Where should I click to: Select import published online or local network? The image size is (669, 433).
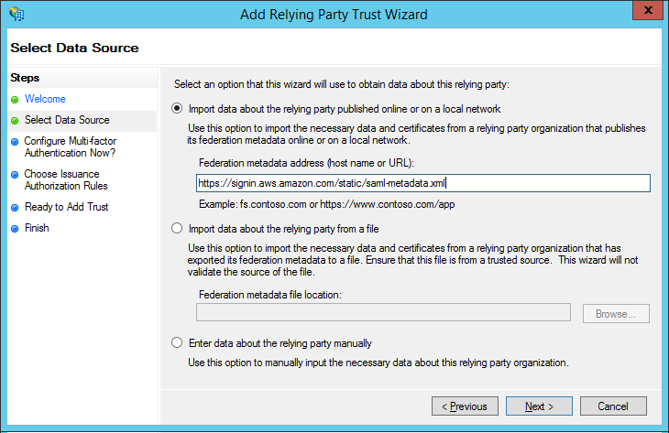click(x=177, y=107)
